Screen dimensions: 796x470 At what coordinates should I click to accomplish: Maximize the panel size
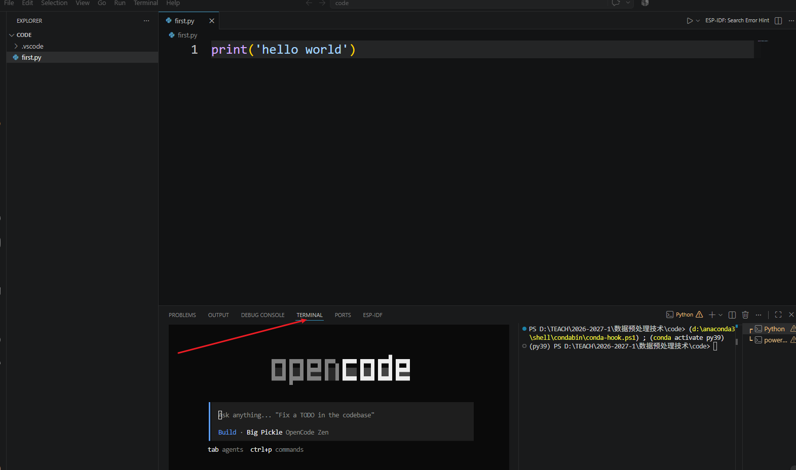click(778, 315)
